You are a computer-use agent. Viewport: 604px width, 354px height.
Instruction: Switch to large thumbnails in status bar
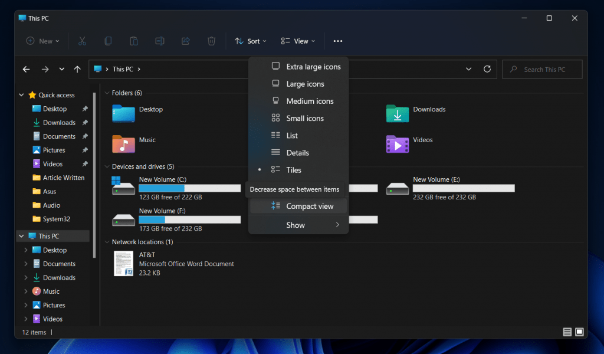tap(579, 332)
